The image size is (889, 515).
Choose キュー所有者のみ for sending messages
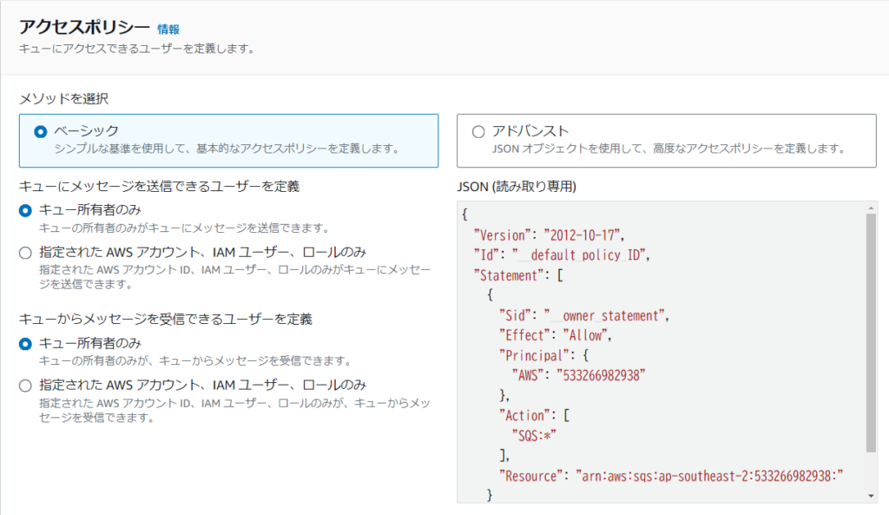26,209
